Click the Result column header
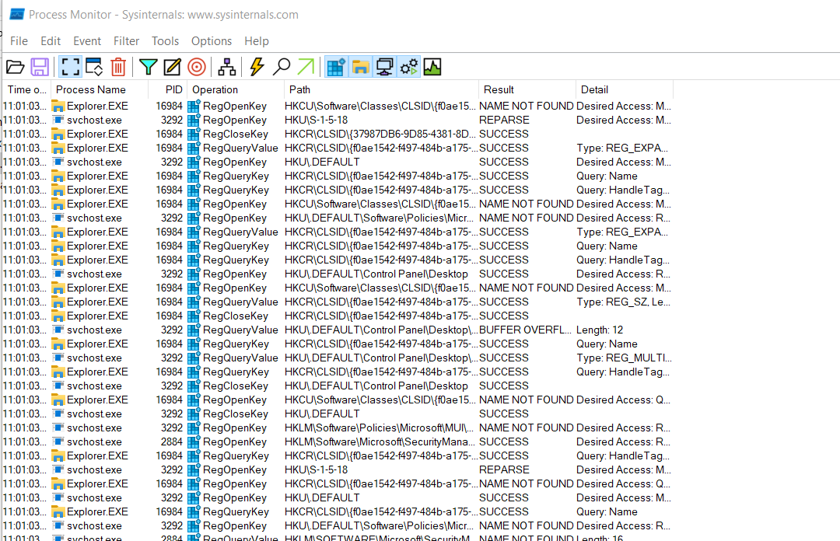Viewport: 840px width, 541px height. (x=499, y=89)
